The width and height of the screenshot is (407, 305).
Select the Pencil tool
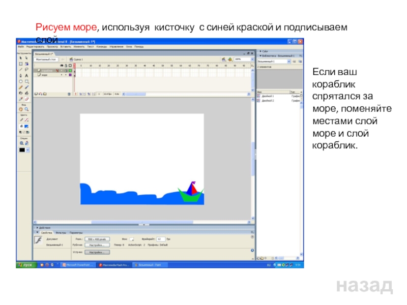click(x=21, y=87)
